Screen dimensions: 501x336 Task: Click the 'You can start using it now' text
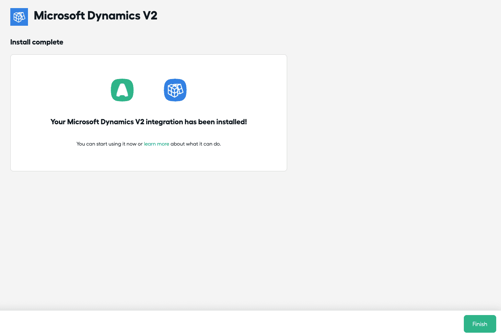(x=106, y=144)
